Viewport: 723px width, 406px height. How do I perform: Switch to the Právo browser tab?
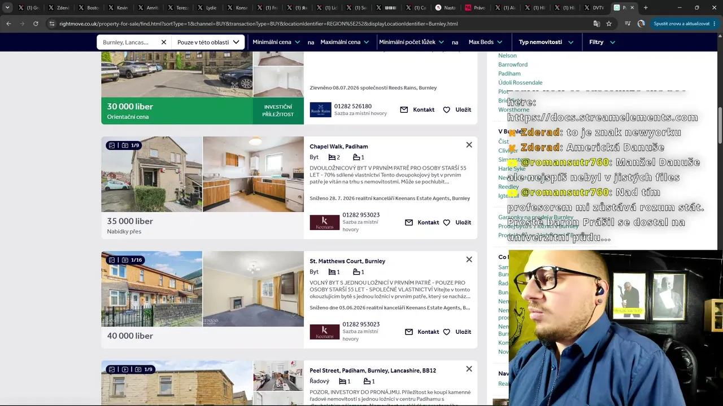[476, 8]
